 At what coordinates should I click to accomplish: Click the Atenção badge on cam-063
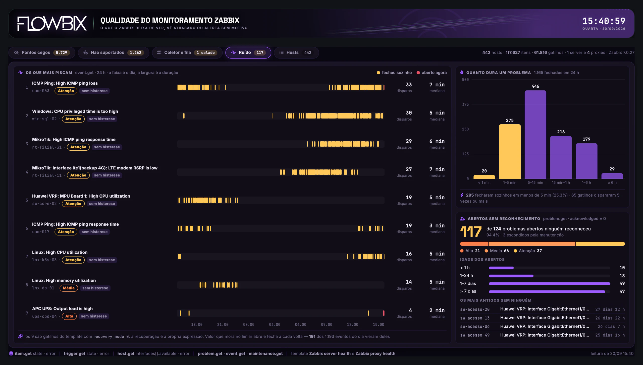(x=66, y=91)
